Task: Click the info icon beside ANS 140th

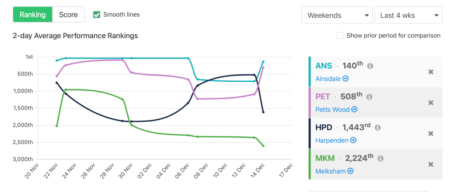Action: [x=370, y=66]
